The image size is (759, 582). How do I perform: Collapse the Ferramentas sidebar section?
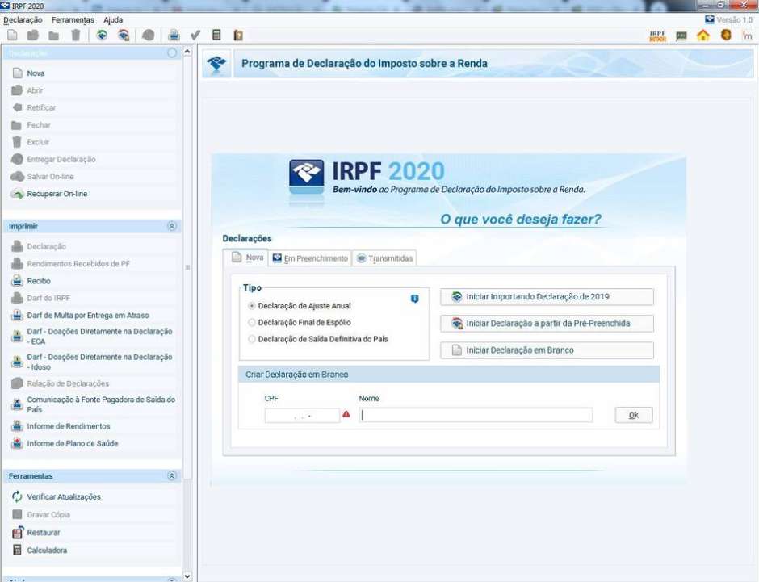171,476
